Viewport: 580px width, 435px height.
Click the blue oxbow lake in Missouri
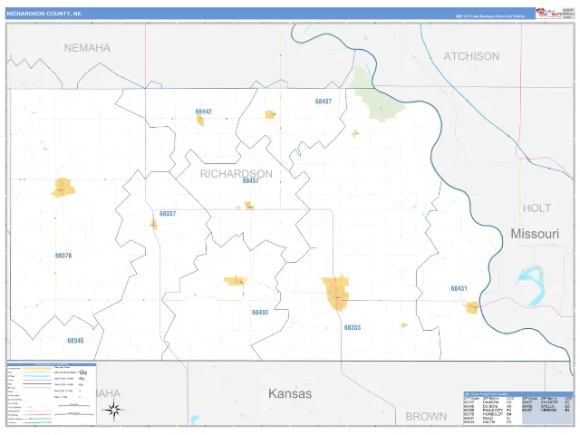pyautogui.click(x=533, y=285)
